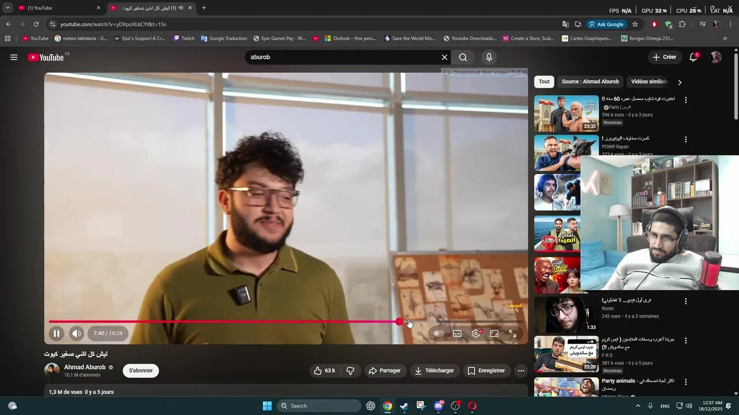Select the Source : Ahmad Aburob chip

coord(590,82)
